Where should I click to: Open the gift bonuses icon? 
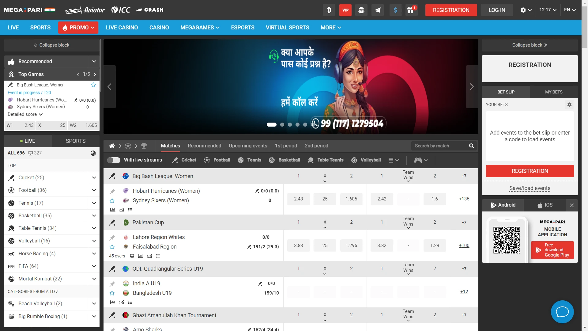click(411, 10)
